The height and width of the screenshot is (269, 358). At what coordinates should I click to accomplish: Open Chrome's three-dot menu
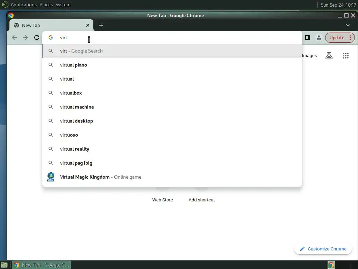coord(350,37)
